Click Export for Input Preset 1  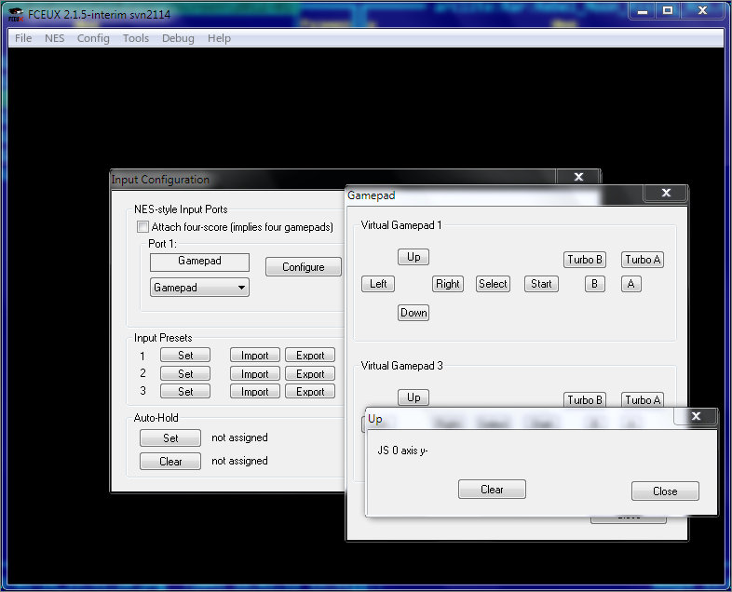310,355
